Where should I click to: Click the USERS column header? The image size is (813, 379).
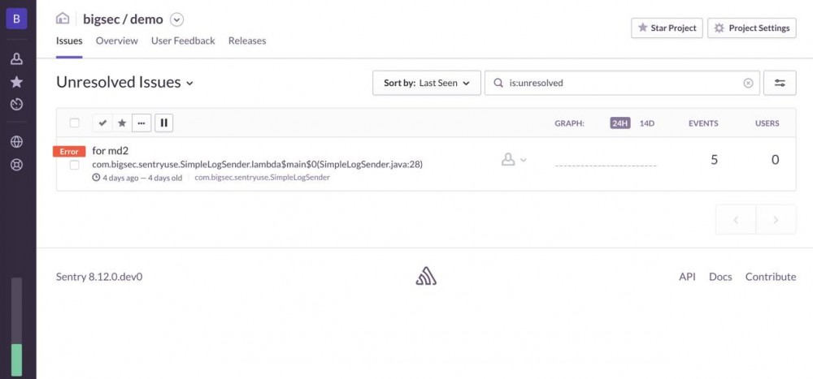767,123
